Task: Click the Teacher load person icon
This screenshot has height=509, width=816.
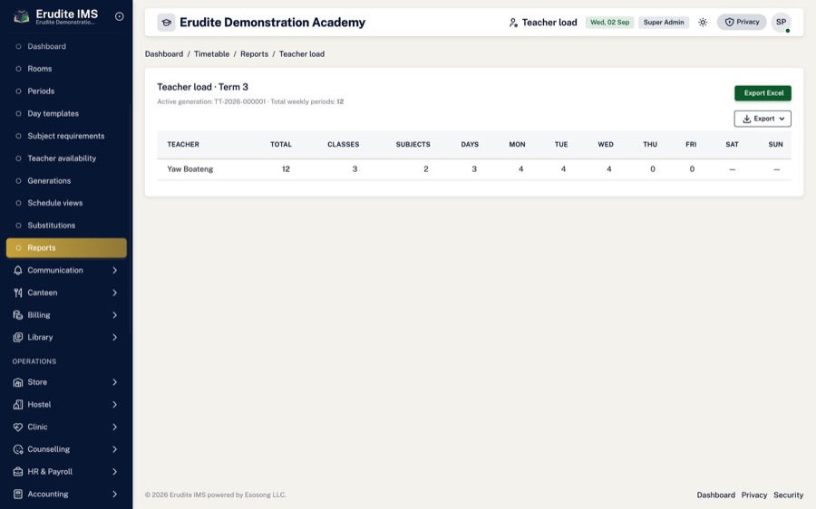Action: 513,23
